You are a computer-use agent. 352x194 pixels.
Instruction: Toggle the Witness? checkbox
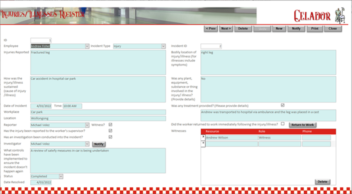[x=110, y=125]
